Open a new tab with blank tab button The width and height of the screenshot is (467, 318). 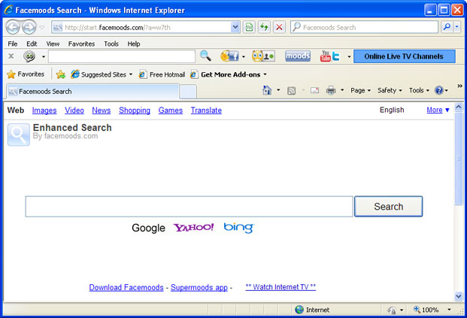[188, 92]
